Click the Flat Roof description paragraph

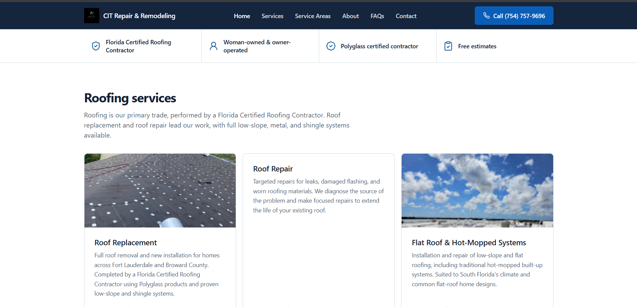click(x=477, y=270)
